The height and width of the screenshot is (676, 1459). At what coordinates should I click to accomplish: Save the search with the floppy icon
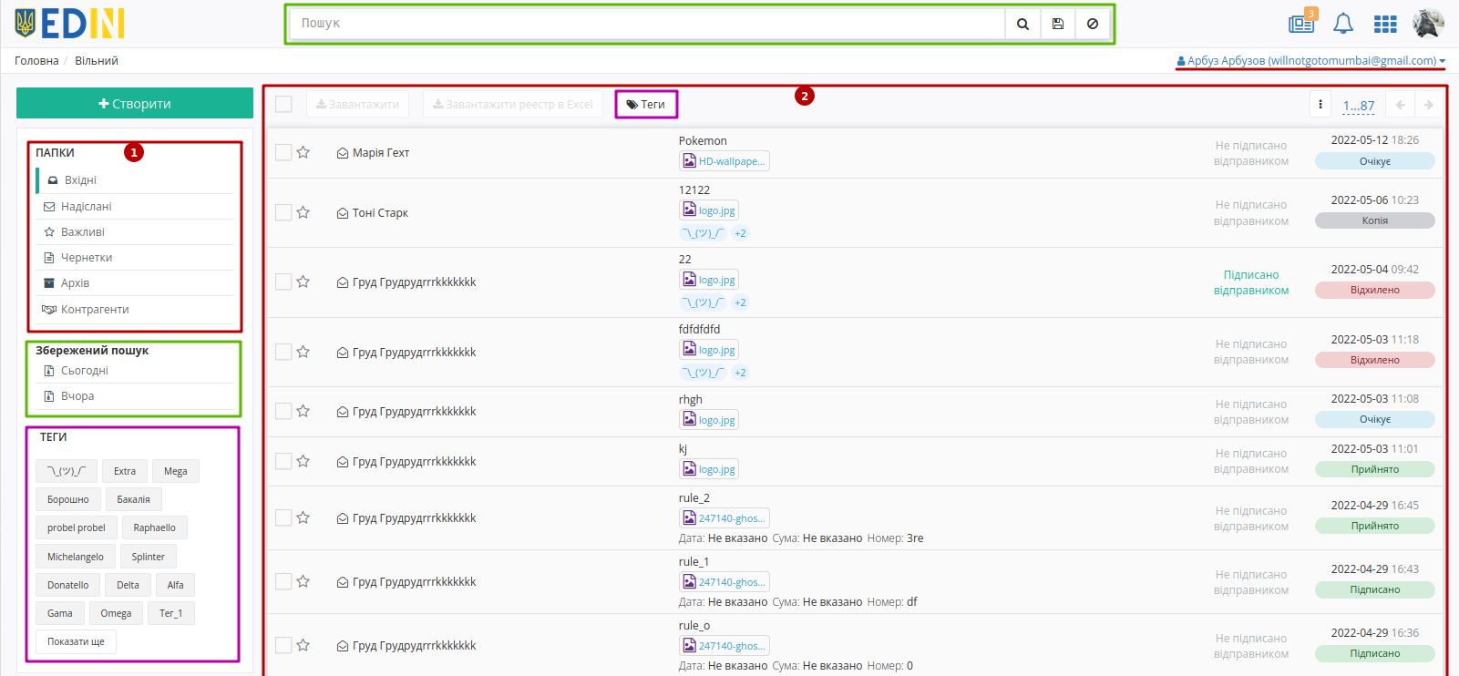[x=1058, y=24]
